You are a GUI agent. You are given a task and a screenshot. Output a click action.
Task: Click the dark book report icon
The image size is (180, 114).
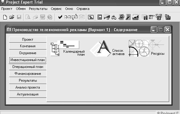[100, 17]
